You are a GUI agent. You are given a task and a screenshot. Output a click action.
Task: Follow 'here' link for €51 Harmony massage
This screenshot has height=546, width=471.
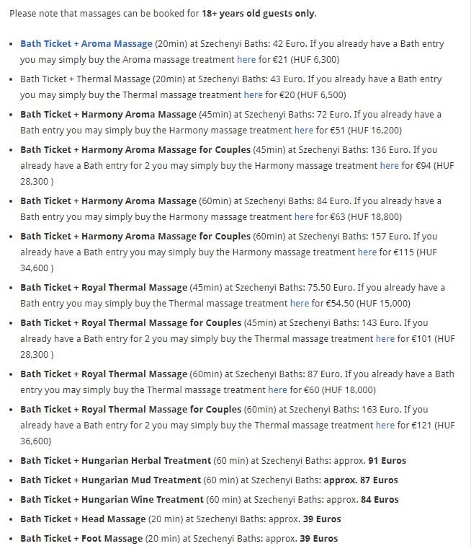click(x=304, y=130)
